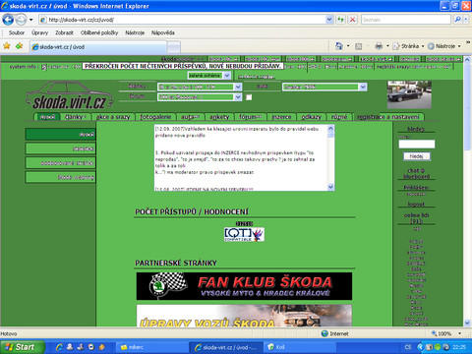Click the search magnifier icon
The height and width of the screenshot is (354, 472).
click(457, 20)
